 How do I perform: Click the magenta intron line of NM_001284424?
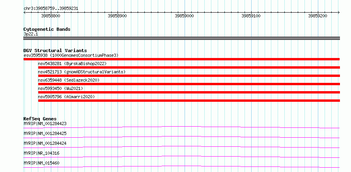181,147
